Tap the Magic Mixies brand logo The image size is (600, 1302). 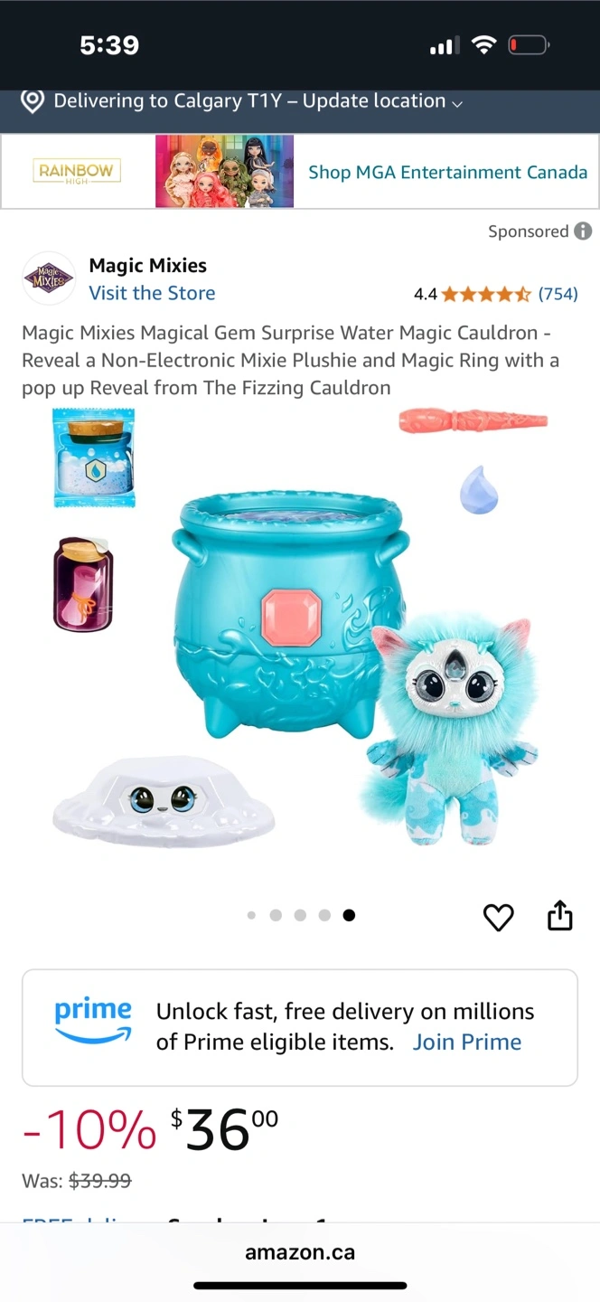(x=49, y=278)
